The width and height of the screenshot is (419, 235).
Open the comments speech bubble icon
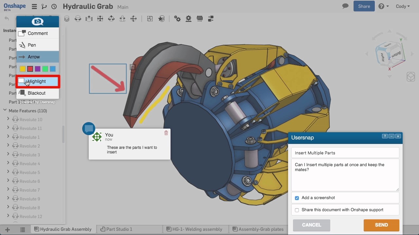pos(345,6)
